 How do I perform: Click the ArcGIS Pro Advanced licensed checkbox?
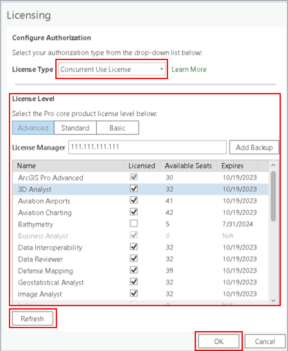pyautogui.click(x=134, y=177)
